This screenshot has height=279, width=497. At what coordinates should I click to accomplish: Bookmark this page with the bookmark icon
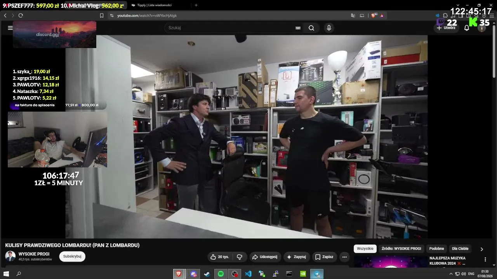tap(102, 15)
